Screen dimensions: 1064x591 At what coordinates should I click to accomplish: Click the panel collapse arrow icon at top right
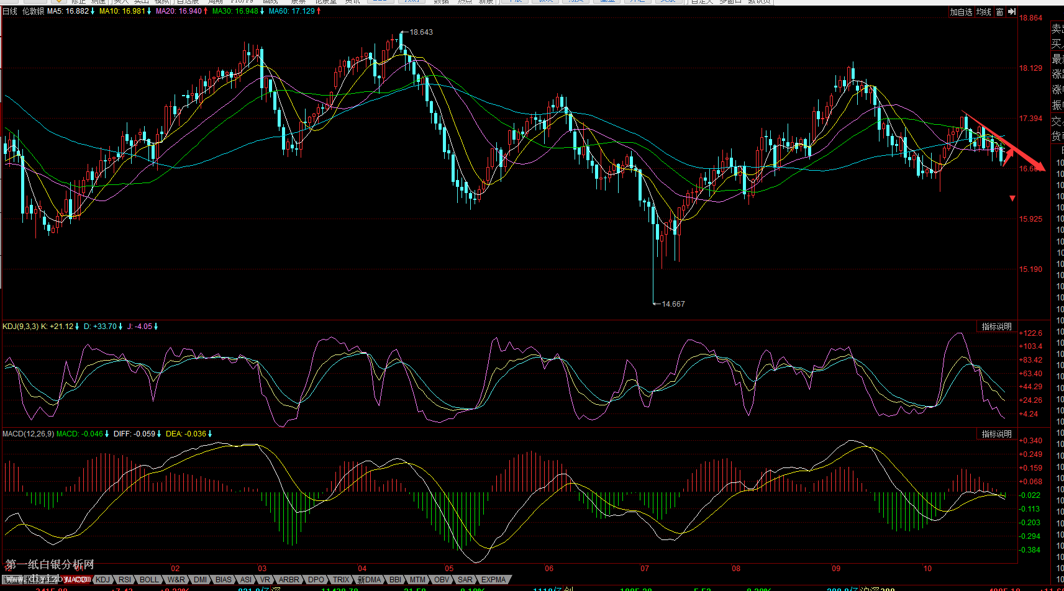pos(1012,12)
